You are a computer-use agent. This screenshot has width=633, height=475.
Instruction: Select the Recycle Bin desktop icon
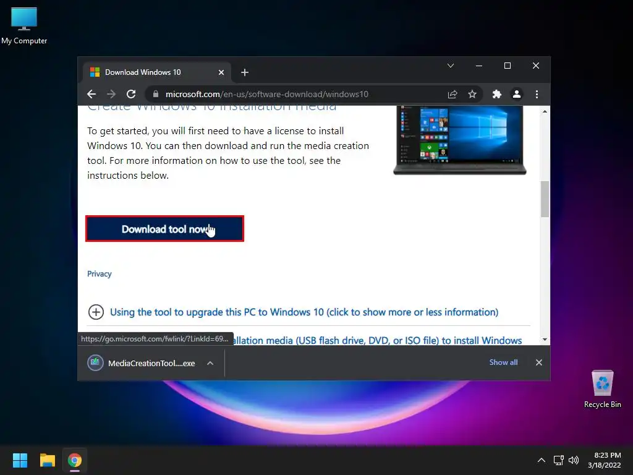point(602,389)
